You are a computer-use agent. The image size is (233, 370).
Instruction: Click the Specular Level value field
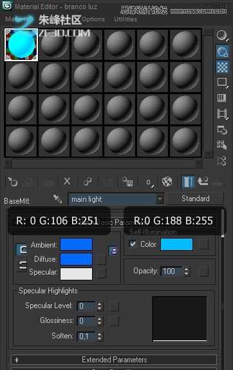tap(86, 306)
